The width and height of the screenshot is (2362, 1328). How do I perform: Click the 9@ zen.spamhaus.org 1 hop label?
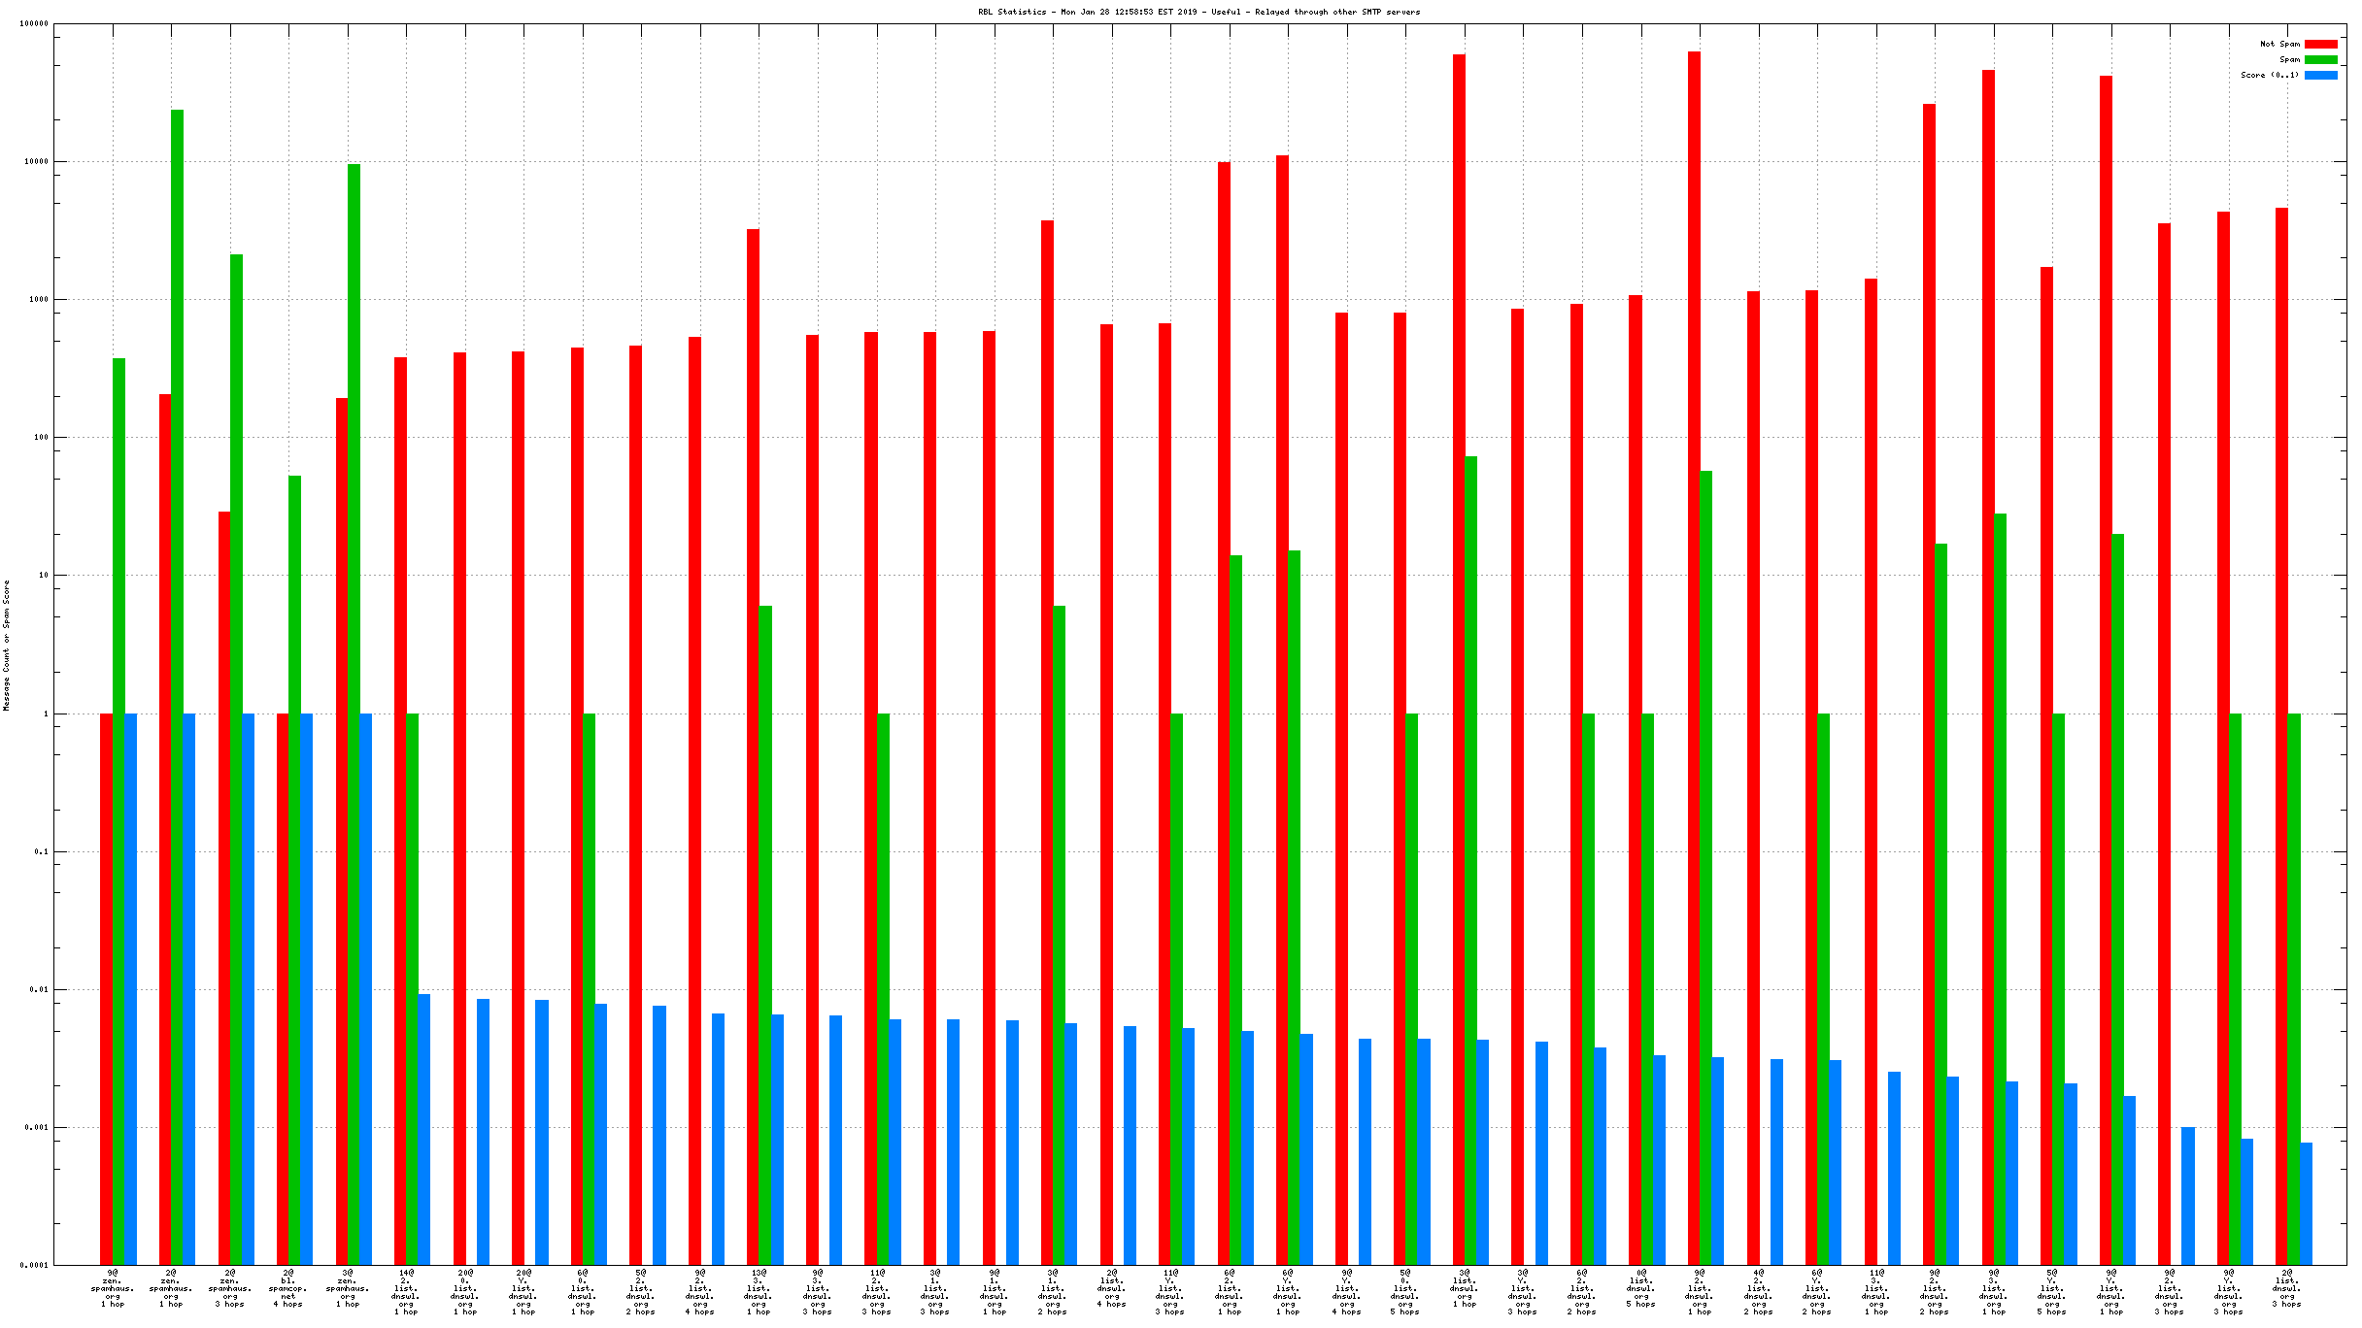tap(113, 1288)
